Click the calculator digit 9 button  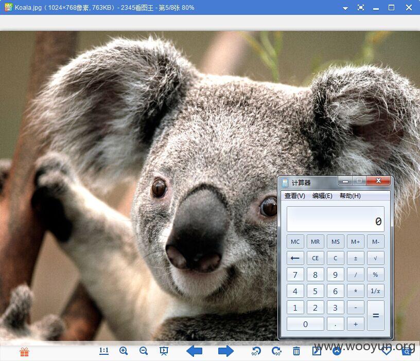pyautogui.click(x=336, y=275)
